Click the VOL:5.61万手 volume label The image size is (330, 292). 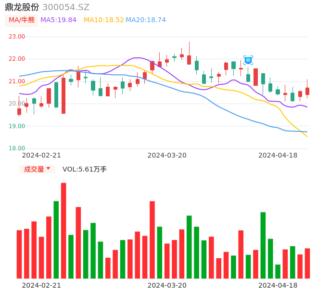coord(85,169)
